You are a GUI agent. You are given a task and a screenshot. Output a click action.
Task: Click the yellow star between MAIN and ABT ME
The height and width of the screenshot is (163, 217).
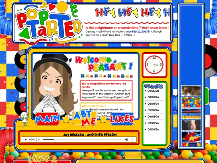coord(66,119)
